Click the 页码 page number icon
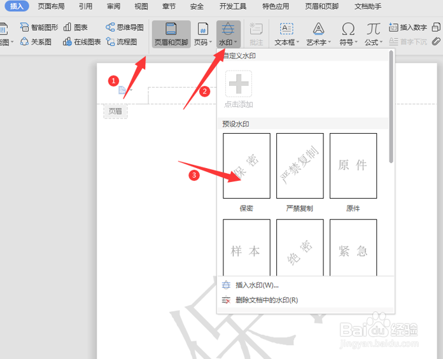Image resolution: width=443 pixels, height=359 pixels. point(202,29)
